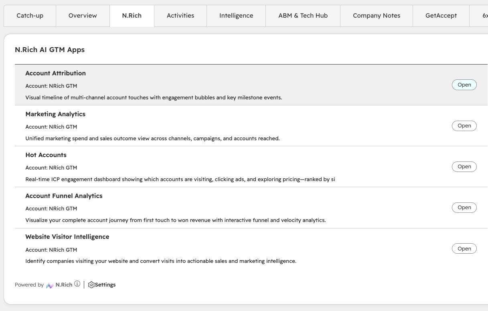Image resolution: width=488 pixels, height=311 pixels.
Task: Open the Account Attribution app
Action: (x=464, y=85)
